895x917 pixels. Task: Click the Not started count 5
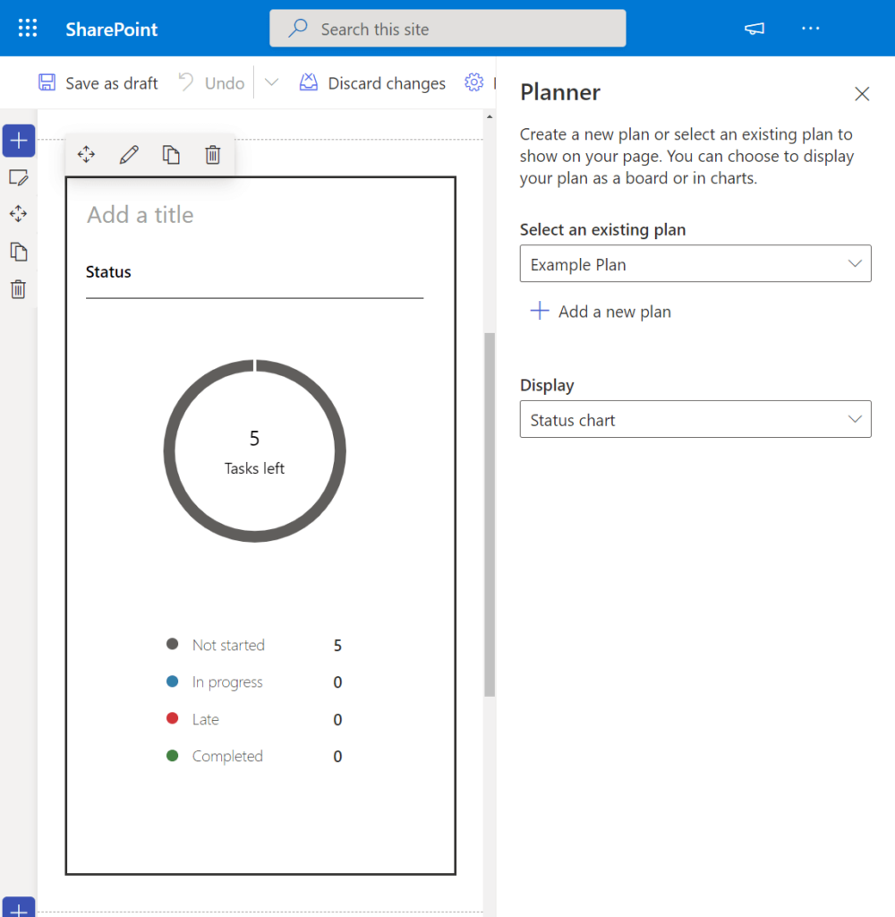pos(337,645)
